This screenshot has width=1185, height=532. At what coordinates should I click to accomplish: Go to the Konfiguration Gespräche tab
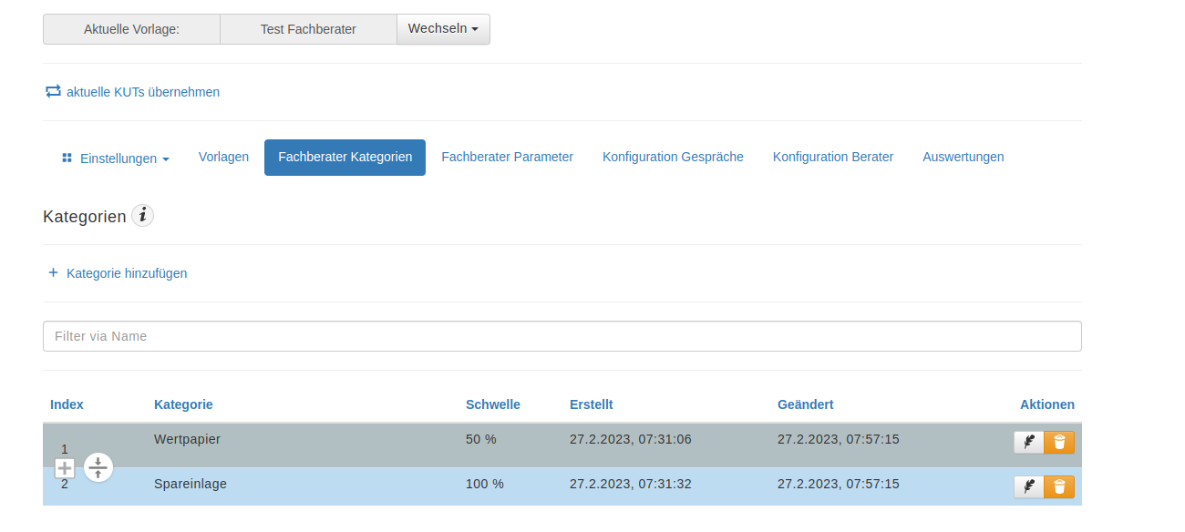[x=673, y=157]
